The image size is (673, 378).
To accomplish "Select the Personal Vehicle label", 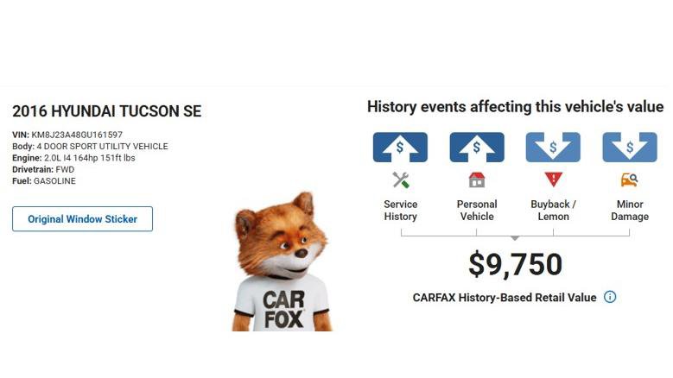I will pos(477,211).
